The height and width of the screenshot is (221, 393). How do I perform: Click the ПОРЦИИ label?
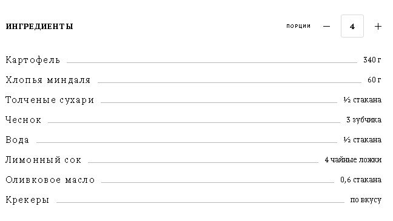click(x=298, y=26)
